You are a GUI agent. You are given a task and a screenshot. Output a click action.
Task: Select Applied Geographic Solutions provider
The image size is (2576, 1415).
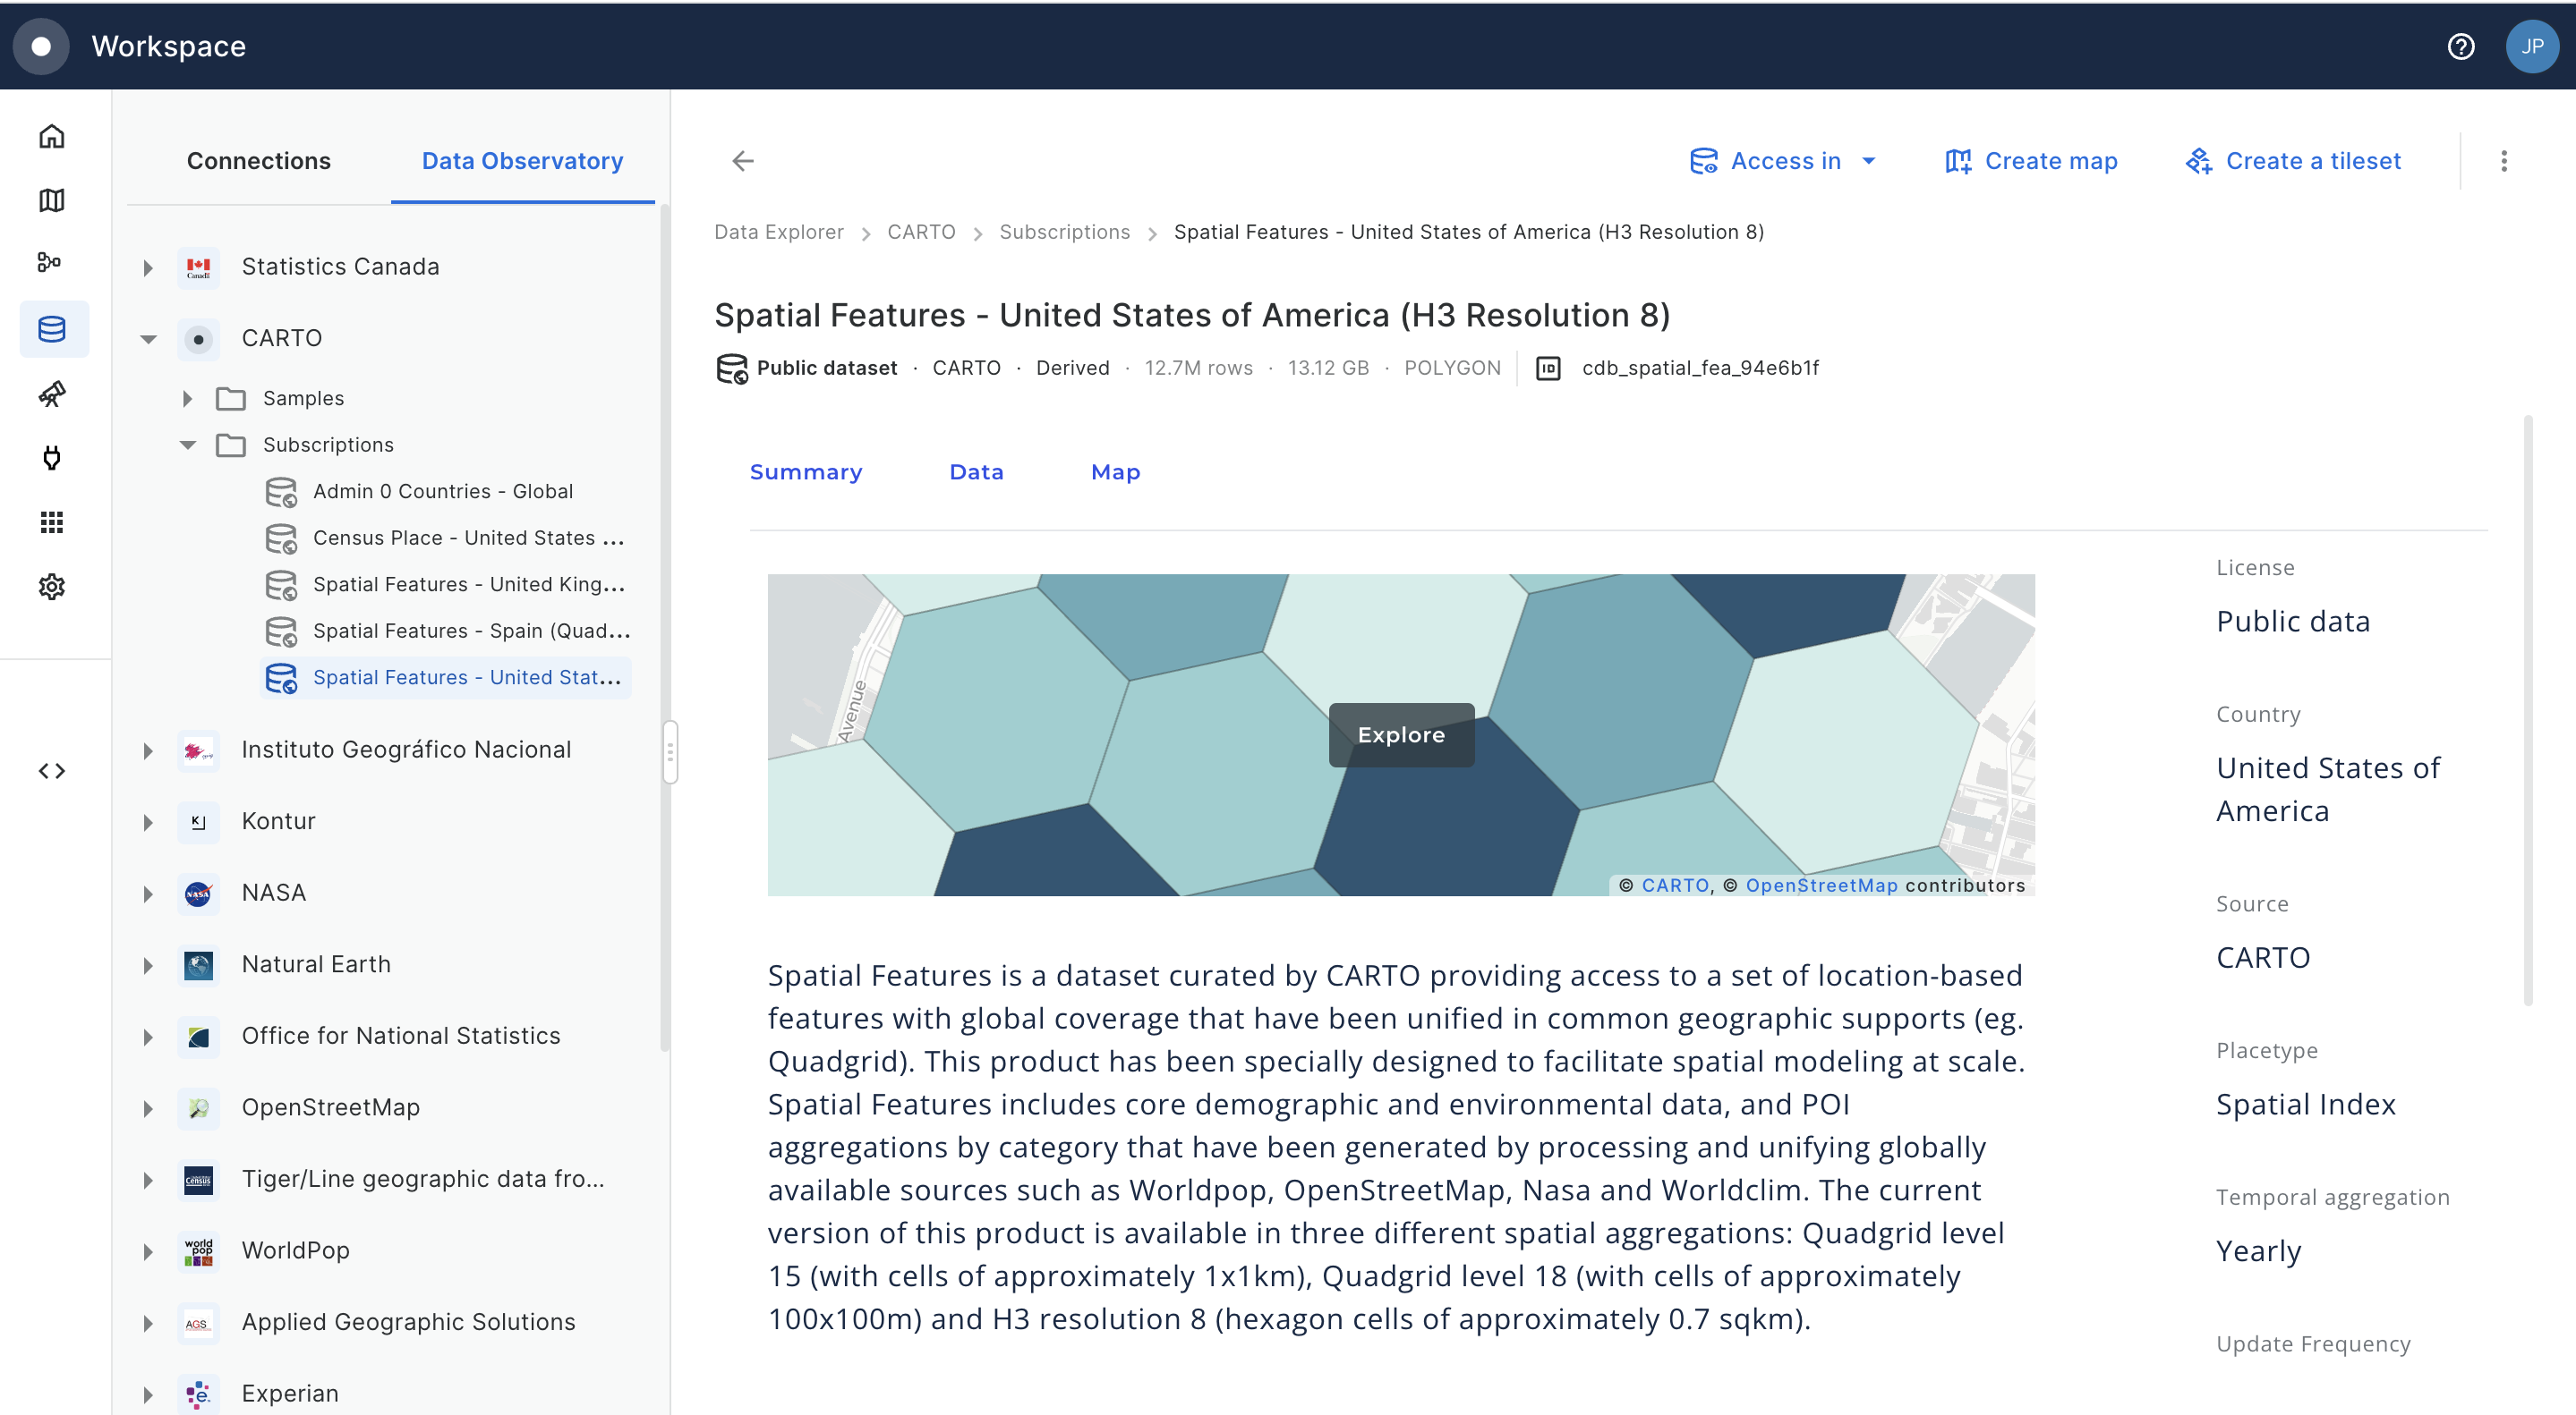point(408,1322)
